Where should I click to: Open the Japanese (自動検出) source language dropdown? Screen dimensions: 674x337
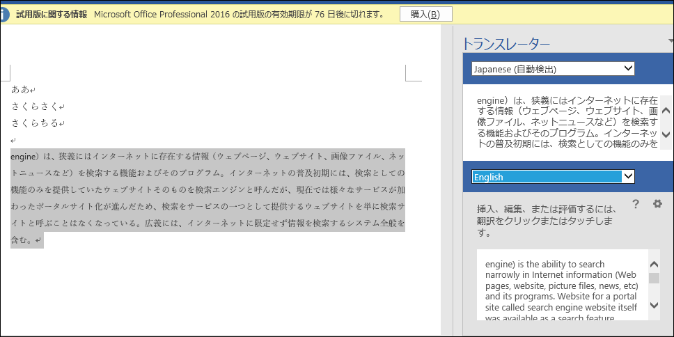pos(553,69)
